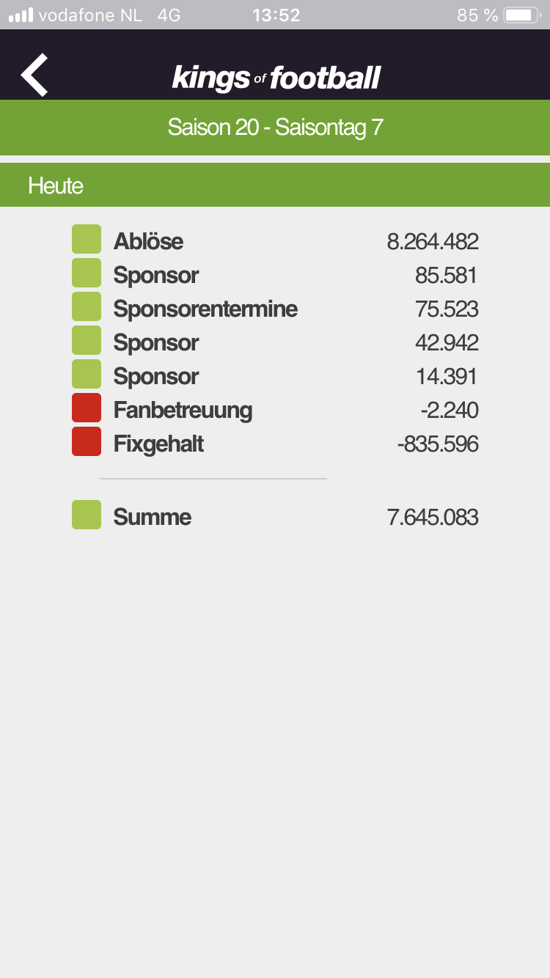This screenshot has width=550, height=978.
Task: Tap the kings of football logo
Action: pos(276,78)
